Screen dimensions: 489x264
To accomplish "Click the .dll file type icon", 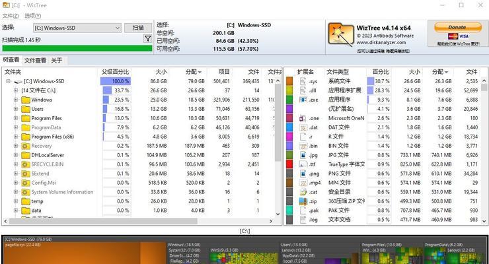I will coord(303,90).
